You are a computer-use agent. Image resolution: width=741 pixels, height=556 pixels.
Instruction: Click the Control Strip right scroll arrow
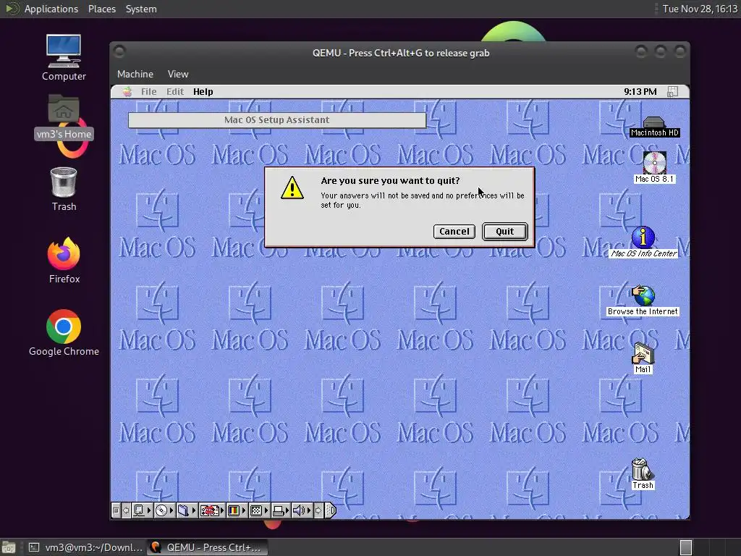(x=318, y=510)
